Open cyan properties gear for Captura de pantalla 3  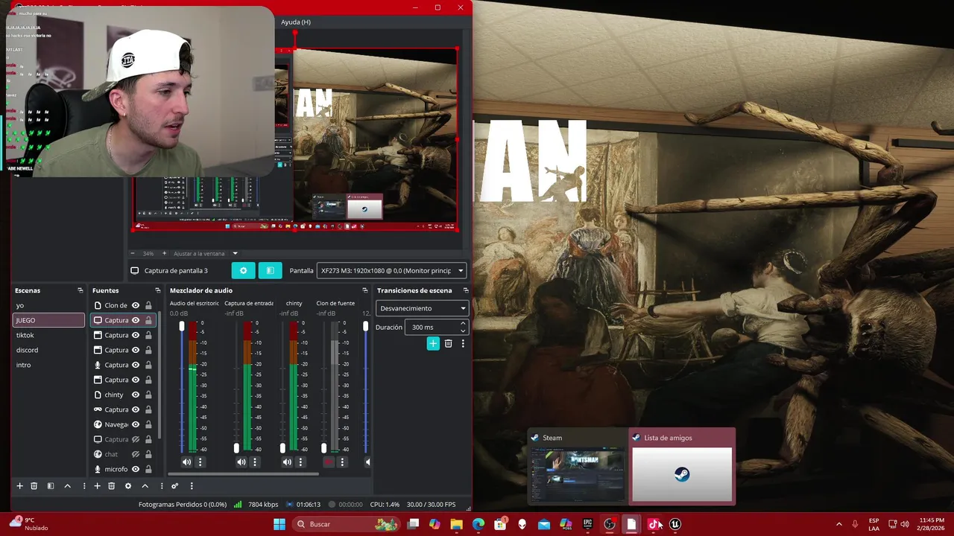point(243,271)
